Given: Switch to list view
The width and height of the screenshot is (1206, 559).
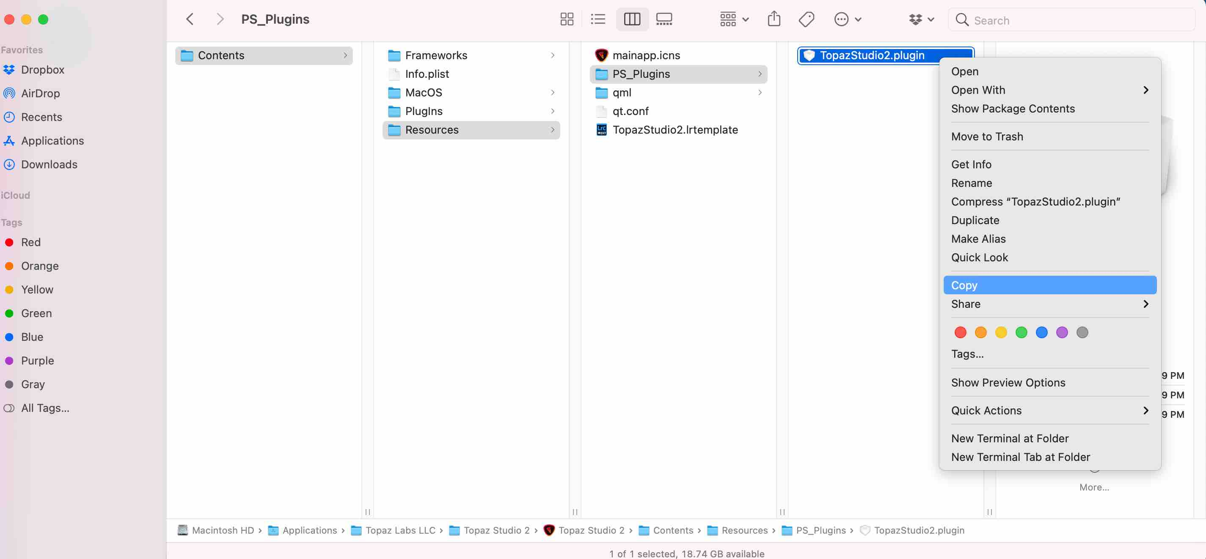Looking at the screenshot, I should [x=598, y=19].
